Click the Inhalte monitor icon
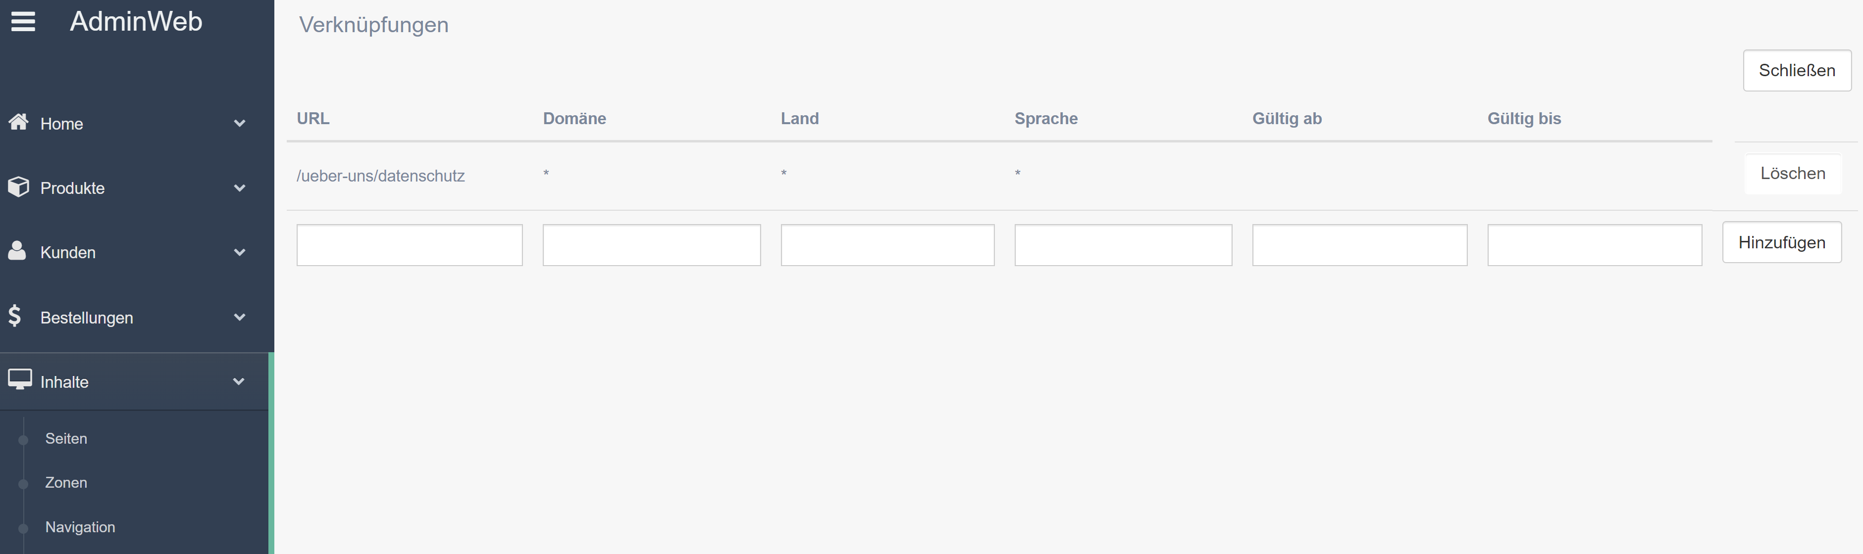Viewport: 1863px width, 554px height. [x=19, y=379]
